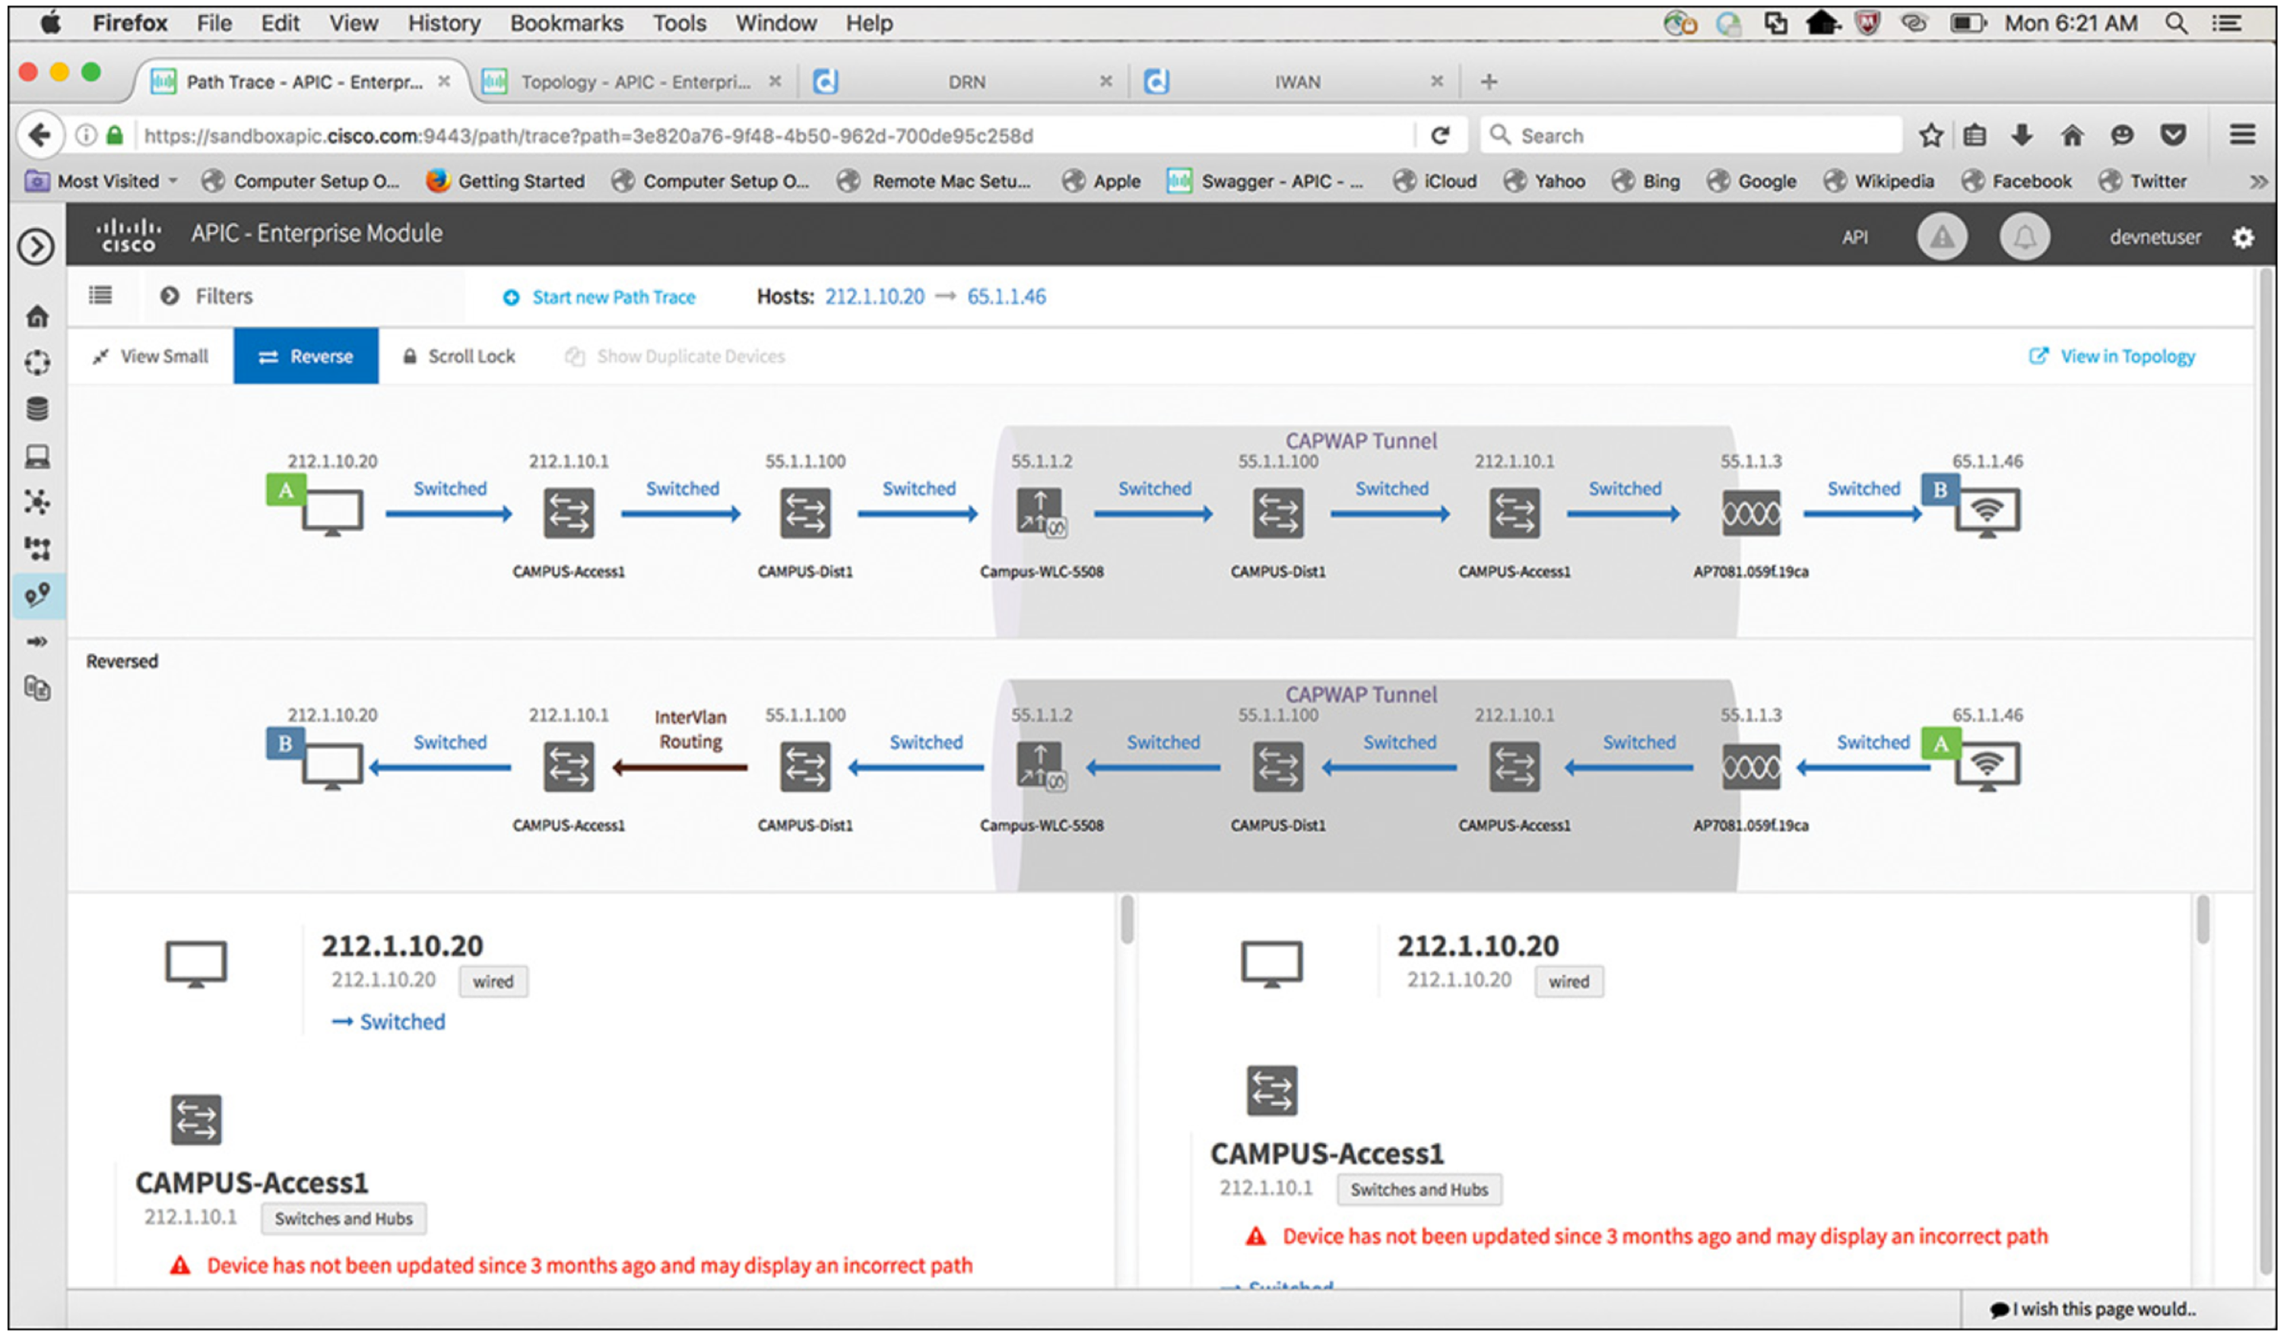Switch to the IWAN tab

[x=1295, y=81]
